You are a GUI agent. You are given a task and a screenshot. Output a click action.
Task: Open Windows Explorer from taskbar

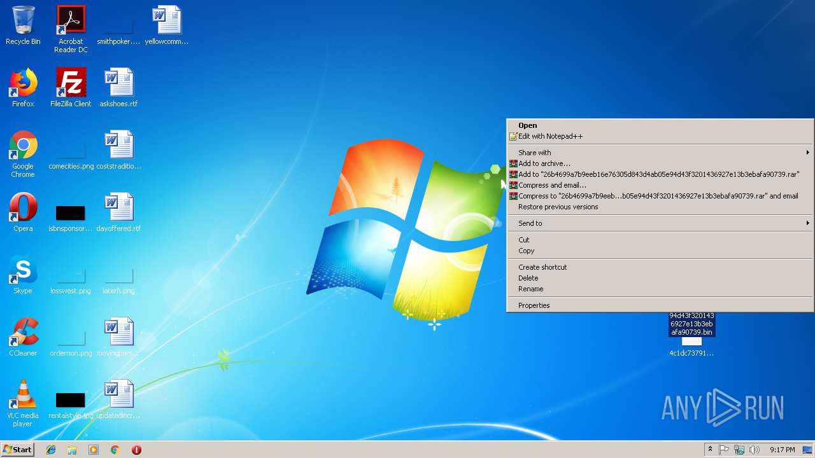pos(72,450)
